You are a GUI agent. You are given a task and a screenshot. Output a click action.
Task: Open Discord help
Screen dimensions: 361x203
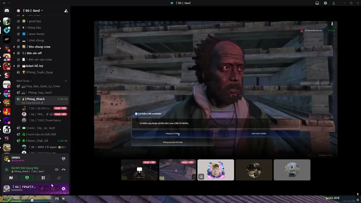pyautogui.click(x=325, y=3)
